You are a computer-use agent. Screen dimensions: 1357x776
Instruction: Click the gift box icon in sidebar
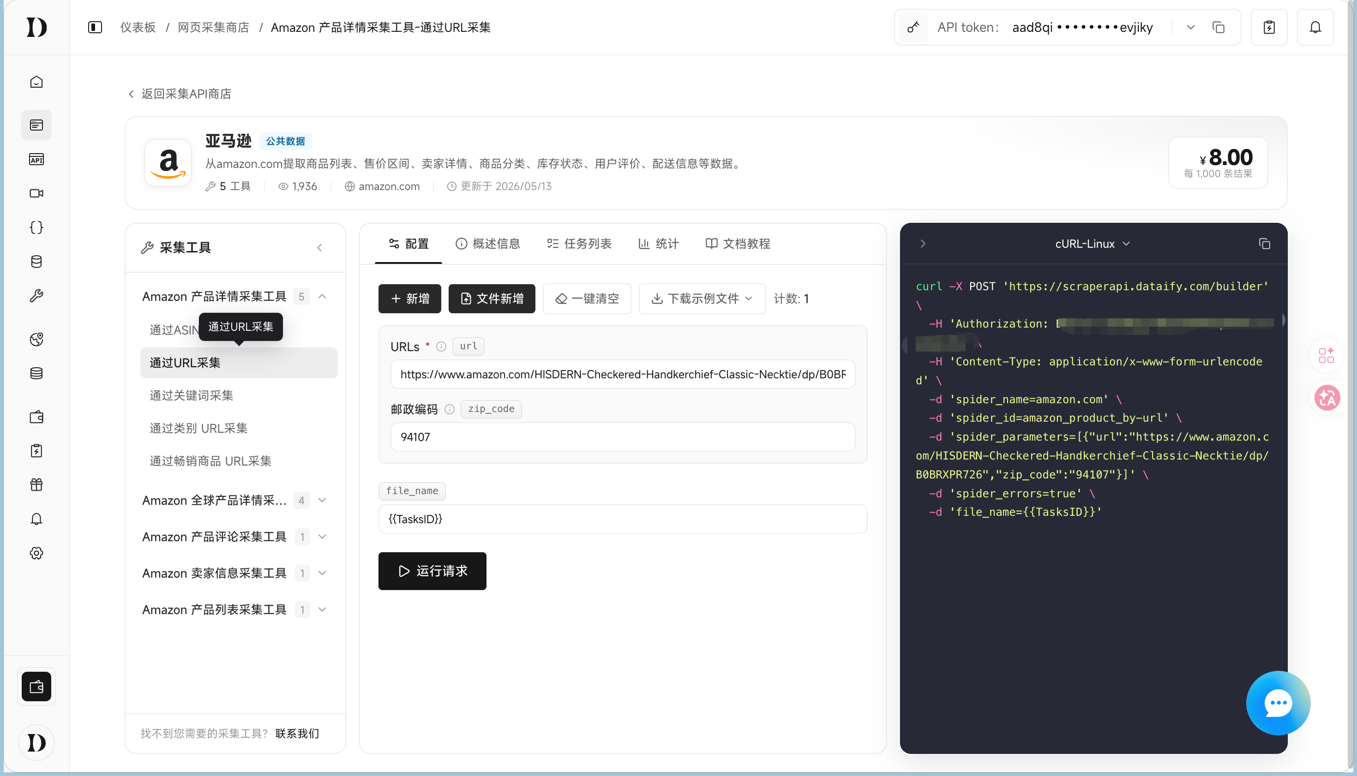[36, 485]
